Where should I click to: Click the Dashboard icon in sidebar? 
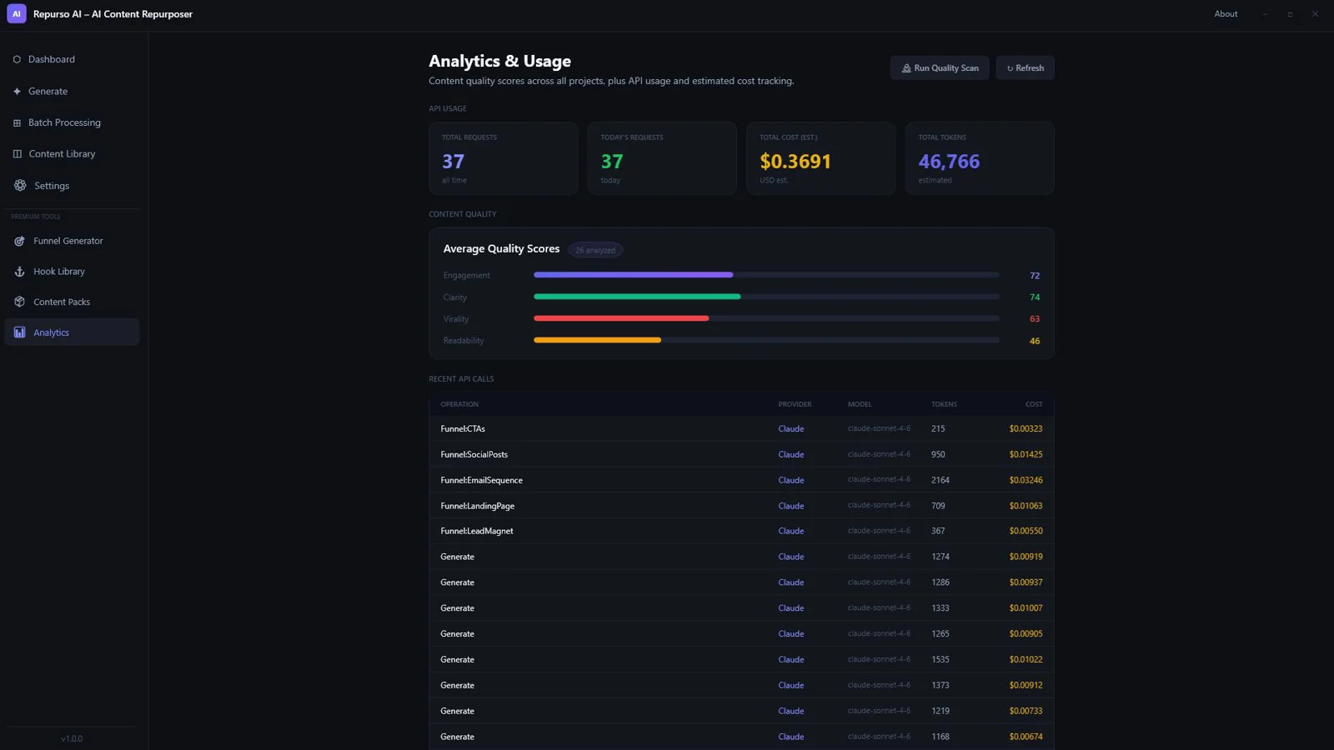[x=17, y=59]
